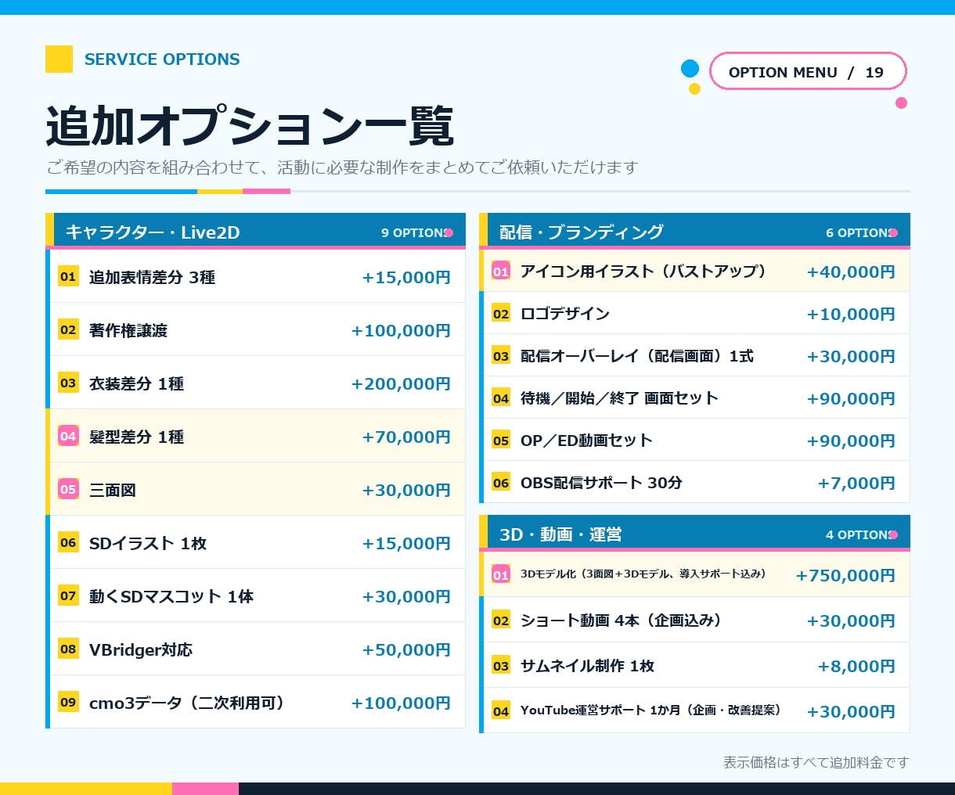Image resolution: width=955 pixels, height=795 pixels.
Task: Select the SERVICE OPTIONS heading label
Action: (162, 59)
